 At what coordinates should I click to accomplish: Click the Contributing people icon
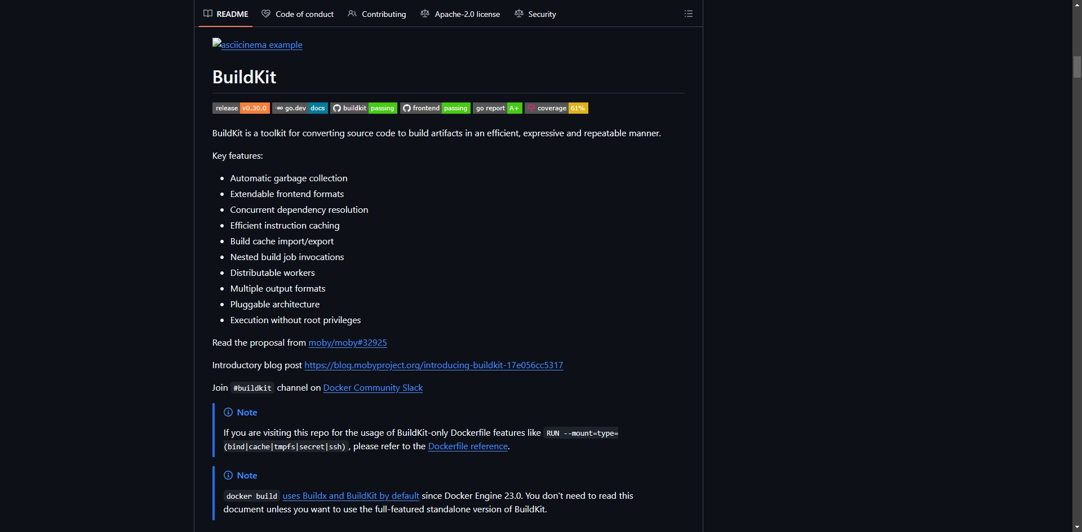pos(352,14)
